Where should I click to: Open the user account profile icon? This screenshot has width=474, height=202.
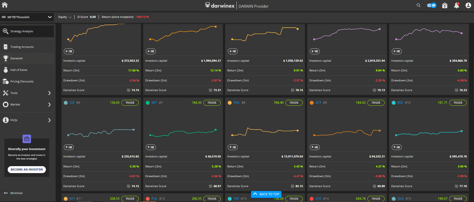coord(468,5)
